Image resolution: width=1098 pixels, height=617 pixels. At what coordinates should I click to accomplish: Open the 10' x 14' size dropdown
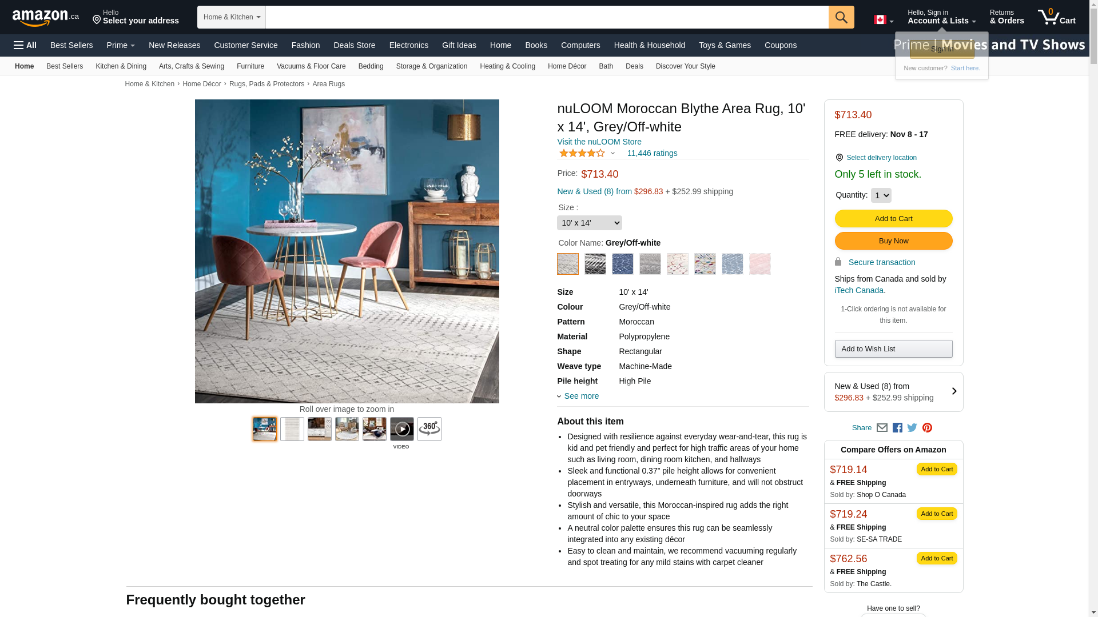(x=590, y=223)
